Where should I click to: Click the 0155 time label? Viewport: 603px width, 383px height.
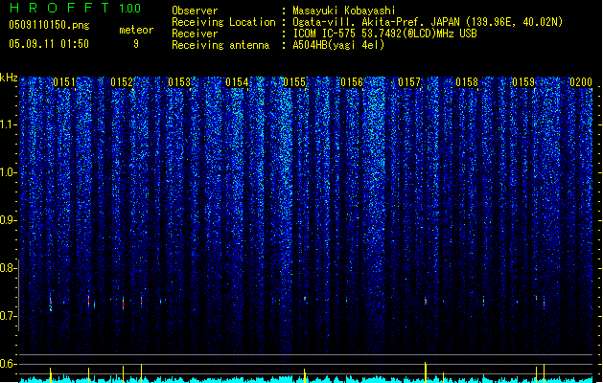(x=294, y=82)
